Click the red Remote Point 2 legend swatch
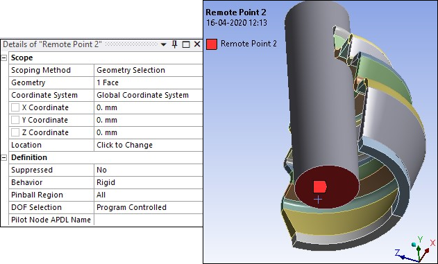 pos(212,44)
